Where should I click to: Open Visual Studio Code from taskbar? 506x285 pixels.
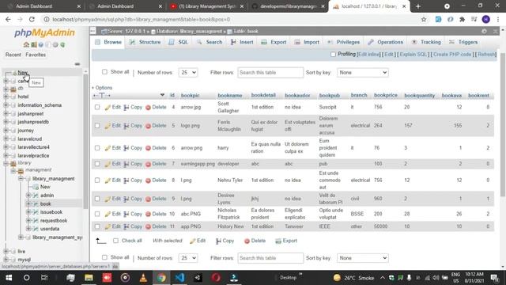tap(179, 278)
